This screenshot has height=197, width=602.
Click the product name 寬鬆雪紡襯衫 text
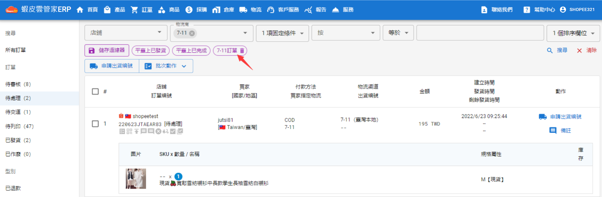(214, 183)
